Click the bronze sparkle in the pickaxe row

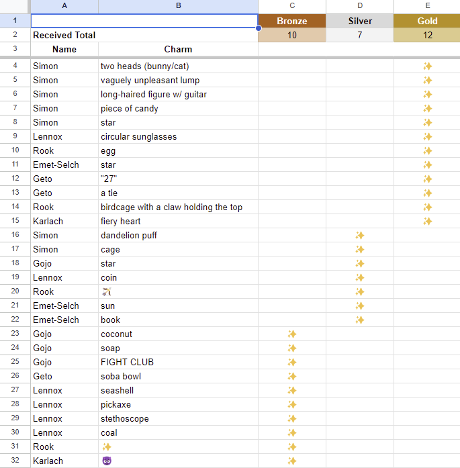coord(292,404)
